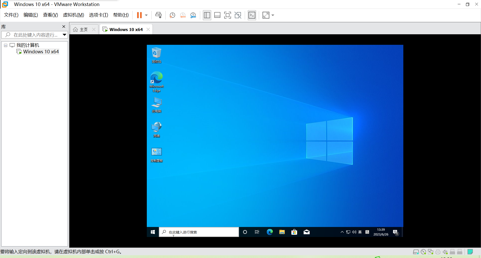The width and height of the screenshot is (481, 258).
Task: Toggle the thumbnail bar view
Action: [217, 15]
